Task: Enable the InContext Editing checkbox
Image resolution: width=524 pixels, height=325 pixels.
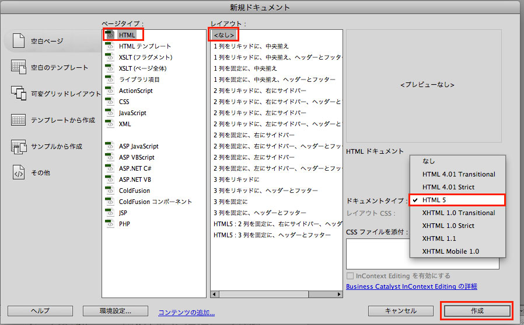Action: (350, 276)
